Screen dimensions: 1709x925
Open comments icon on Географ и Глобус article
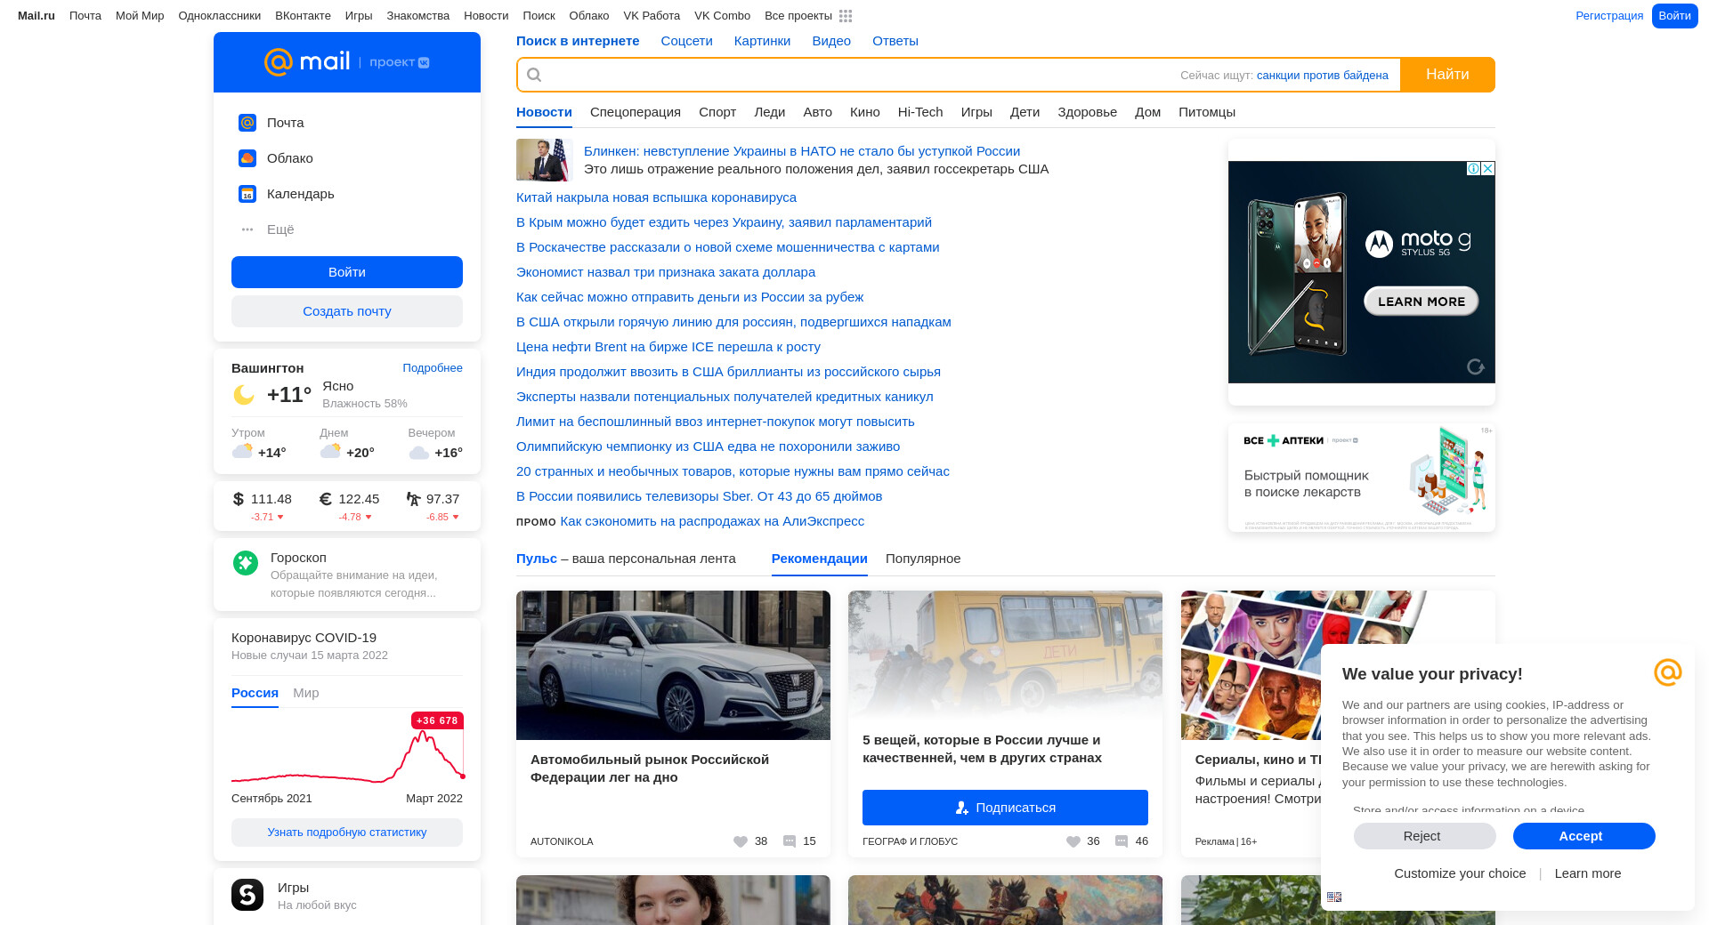[x=1122, y=841]
